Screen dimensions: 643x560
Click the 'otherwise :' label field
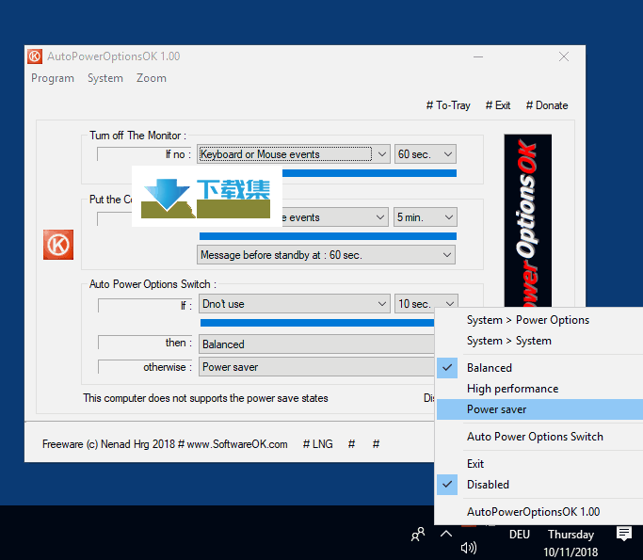pyautogui.click(x=145, y=367)
